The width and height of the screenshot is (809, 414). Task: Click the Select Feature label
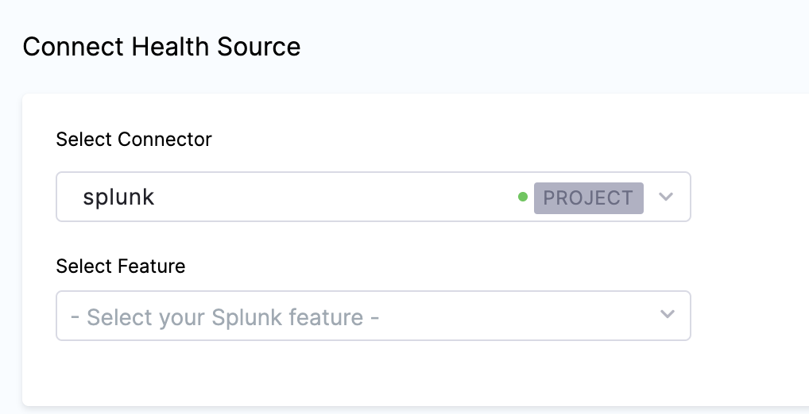click(x=121, y=266)
